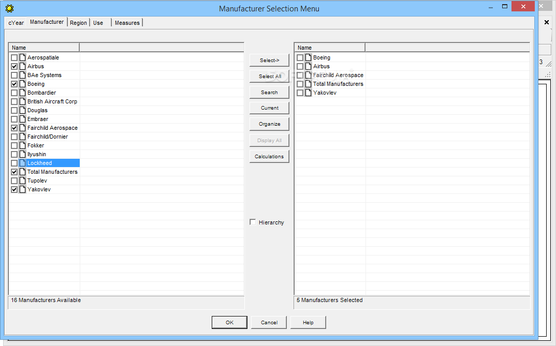Screen dimensions: 556x346
Task: Uncheck the Airbus checkbox in the available list
Action: pyautogui.click(x=14, y=66)
